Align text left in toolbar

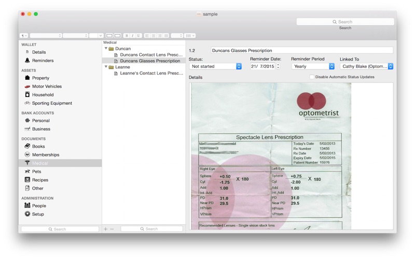pyautogui.click(x=147, y=35)
